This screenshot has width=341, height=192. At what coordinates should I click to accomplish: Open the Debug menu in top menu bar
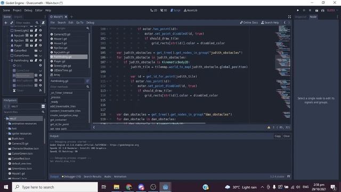[x=28, y=10]
